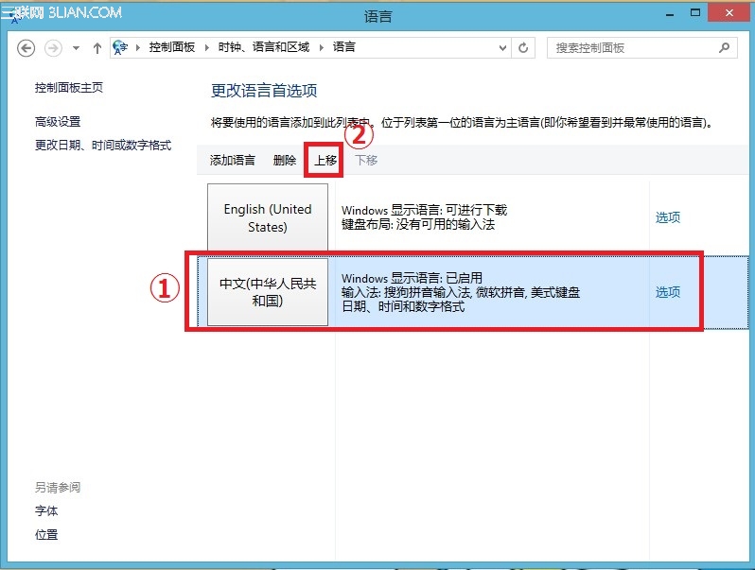Open 选项 for English (United States)
Screen dimensions: 755x570
point(668,217)
